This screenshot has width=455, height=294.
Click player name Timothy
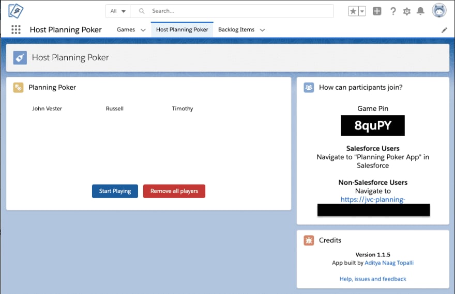pos(182,108)
